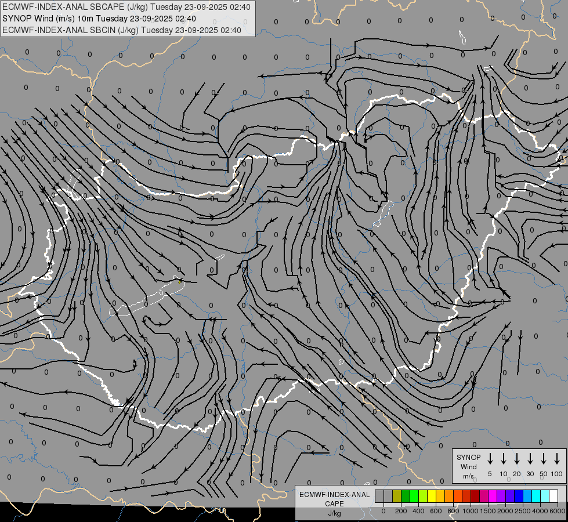568x522 pixels.
Task: Click the wind arrow above the 10 label
Action: [x=503, y=458]
